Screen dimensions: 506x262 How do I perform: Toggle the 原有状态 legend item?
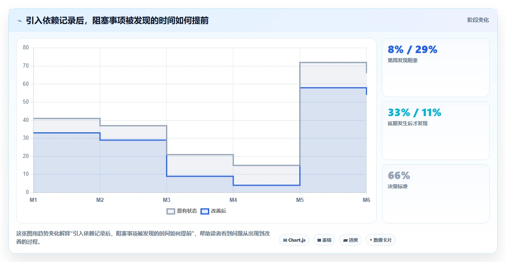(182, 211)
